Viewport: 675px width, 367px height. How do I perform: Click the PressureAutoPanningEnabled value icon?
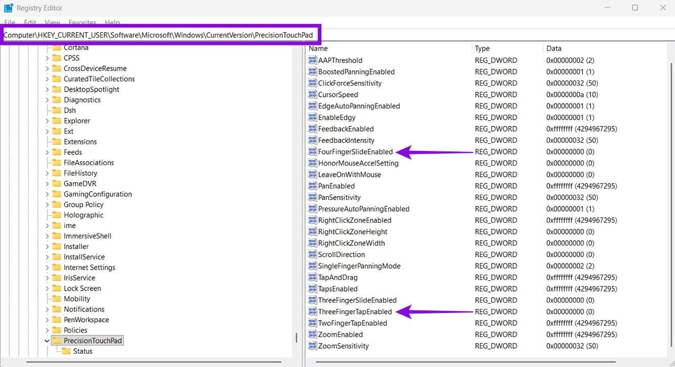[x=312, y=209]
